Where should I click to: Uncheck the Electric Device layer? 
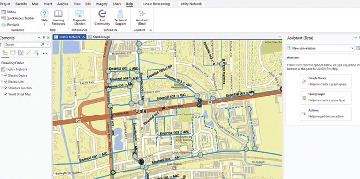click(6, 76)
